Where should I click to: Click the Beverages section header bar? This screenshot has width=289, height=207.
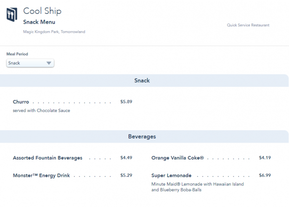tap(142, 136)
